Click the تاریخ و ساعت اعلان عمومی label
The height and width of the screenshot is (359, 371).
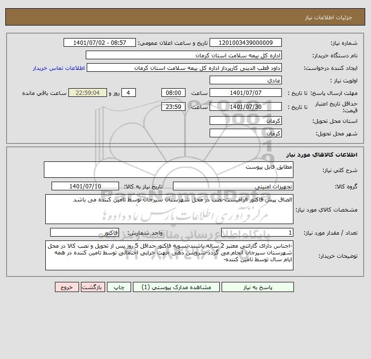click(172, 43)
